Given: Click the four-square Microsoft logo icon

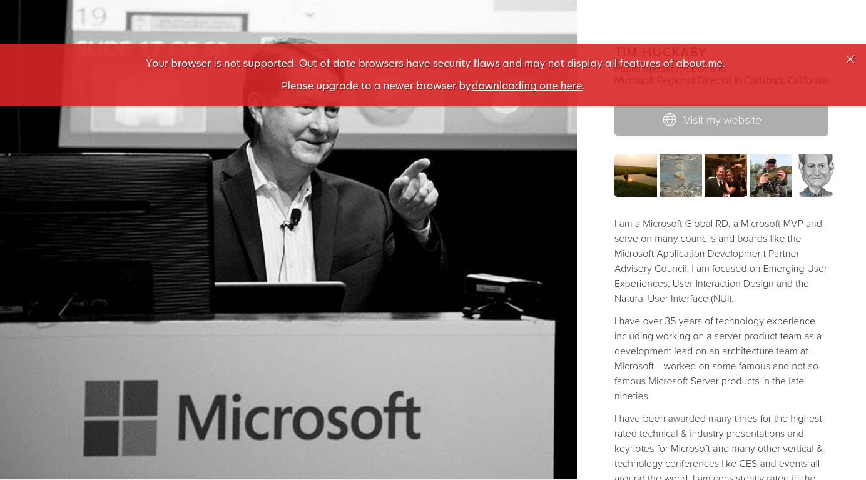Looking at the screenshot, I should tap(121, 417).
